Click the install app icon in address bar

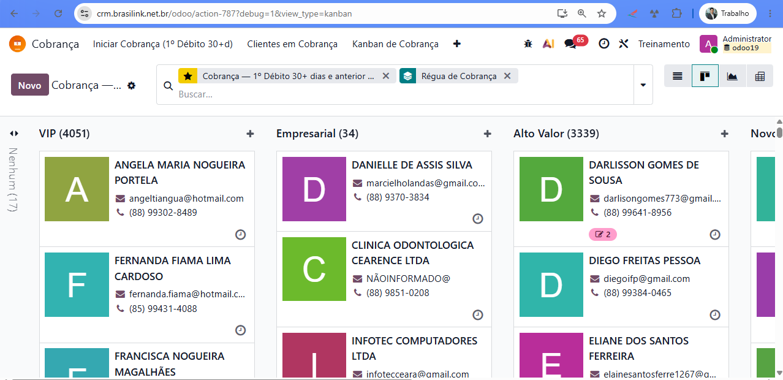point(562,13)
